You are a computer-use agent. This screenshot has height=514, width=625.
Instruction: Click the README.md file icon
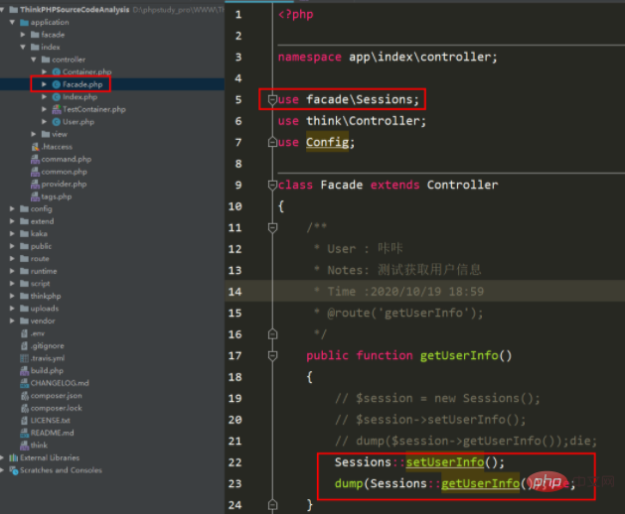(24, 433)
